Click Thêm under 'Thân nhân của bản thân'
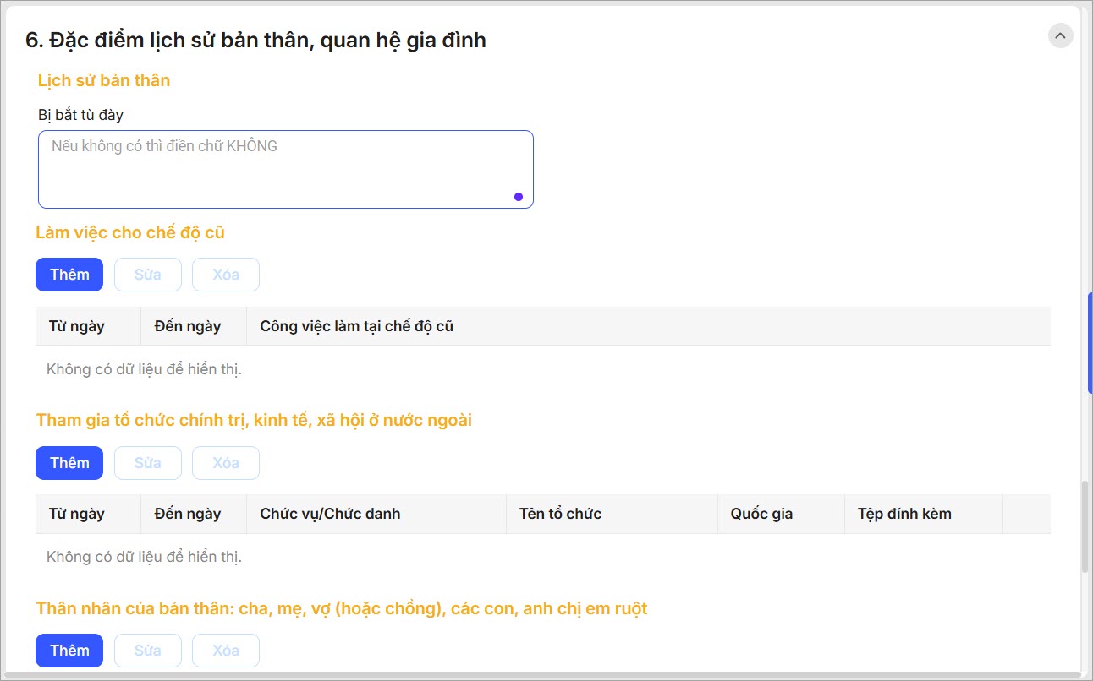This screenshot has height=681, width=1093. [69, 651]
